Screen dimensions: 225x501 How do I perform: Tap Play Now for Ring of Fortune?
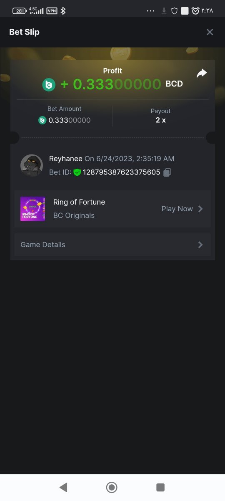point(177,209)
